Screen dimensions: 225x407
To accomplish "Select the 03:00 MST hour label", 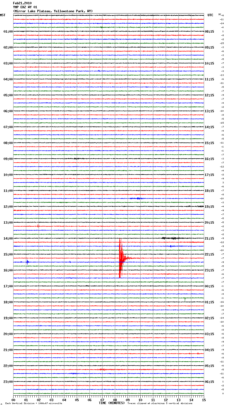I will pyautogui.click(x=8, y=63).
